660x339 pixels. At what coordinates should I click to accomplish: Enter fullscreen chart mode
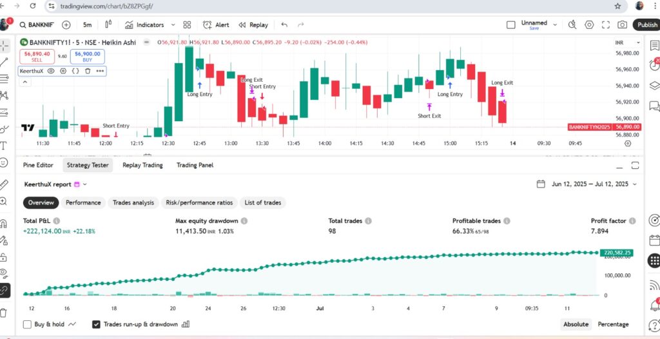tap(606, 25)
